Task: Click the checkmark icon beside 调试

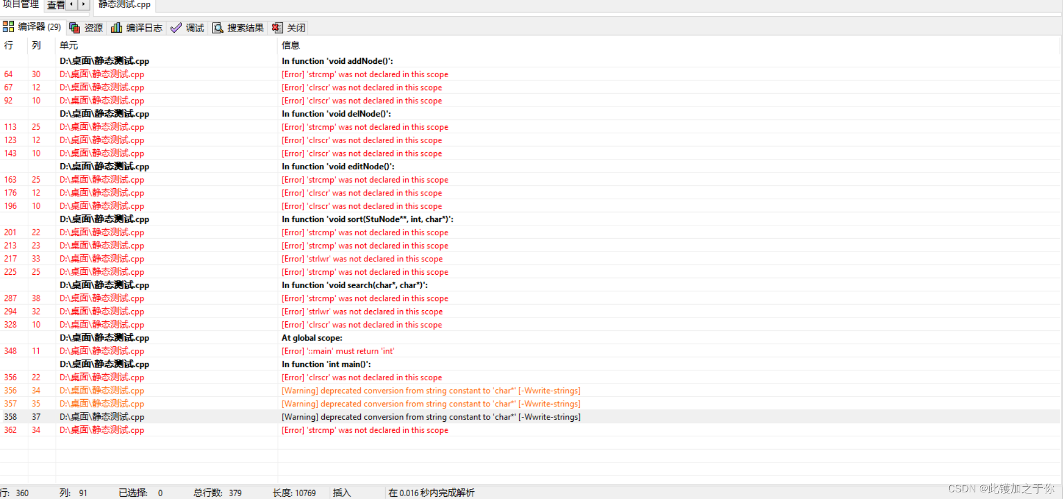Action: [x=176, y=28]
